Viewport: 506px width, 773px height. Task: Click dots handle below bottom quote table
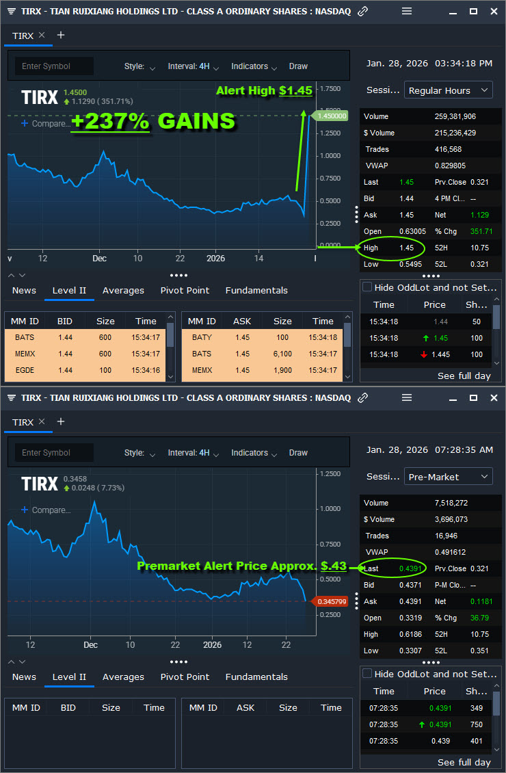[x=431, y=663]
